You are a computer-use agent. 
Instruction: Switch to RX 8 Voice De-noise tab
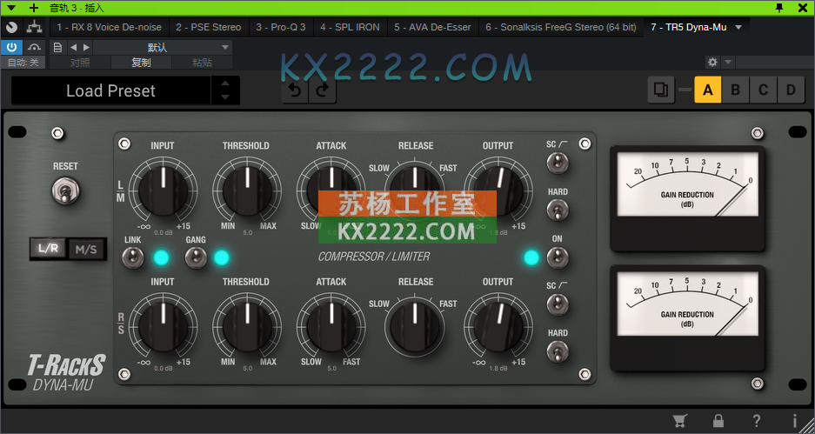pyautogui.click(x=109, y=27)
